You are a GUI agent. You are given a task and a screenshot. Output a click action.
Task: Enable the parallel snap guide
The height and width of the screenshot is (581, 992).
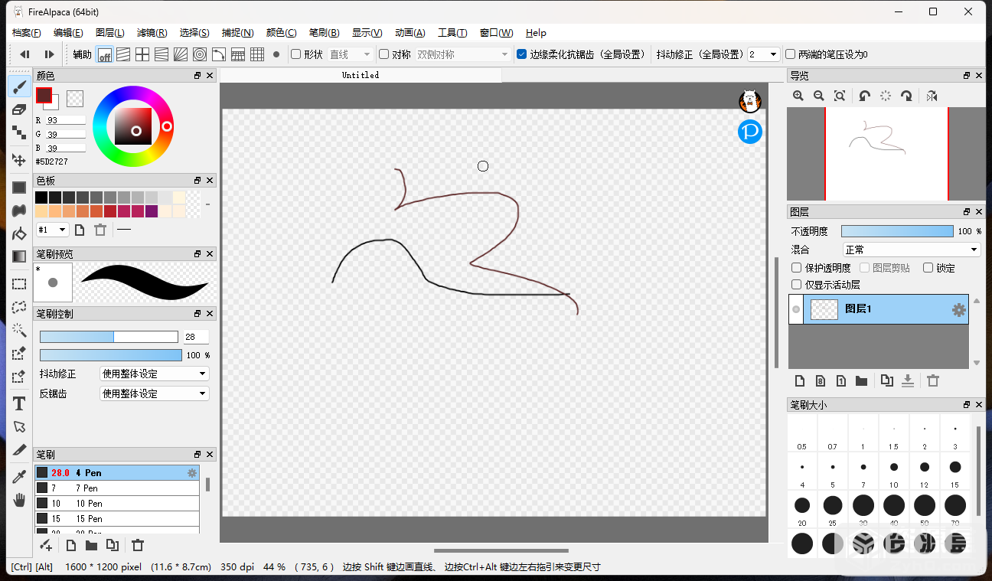click(123, 54)
